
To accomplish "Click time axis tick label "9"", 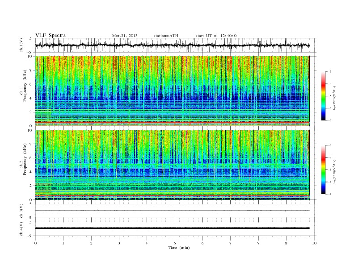I will (286, 243).
